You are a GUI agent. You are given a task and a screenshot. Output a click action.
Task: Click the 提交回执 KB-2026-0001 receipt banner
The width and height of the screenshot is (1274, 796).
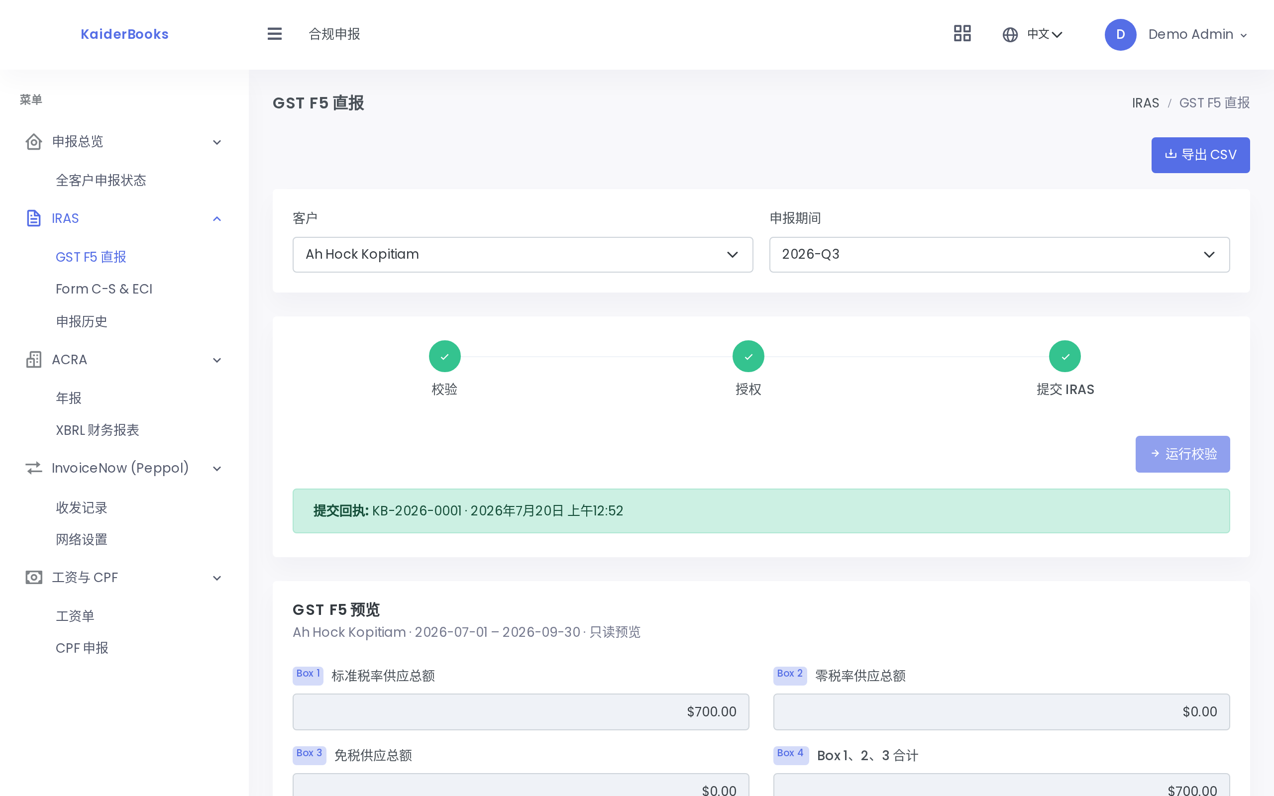click(x=761, y=510)
